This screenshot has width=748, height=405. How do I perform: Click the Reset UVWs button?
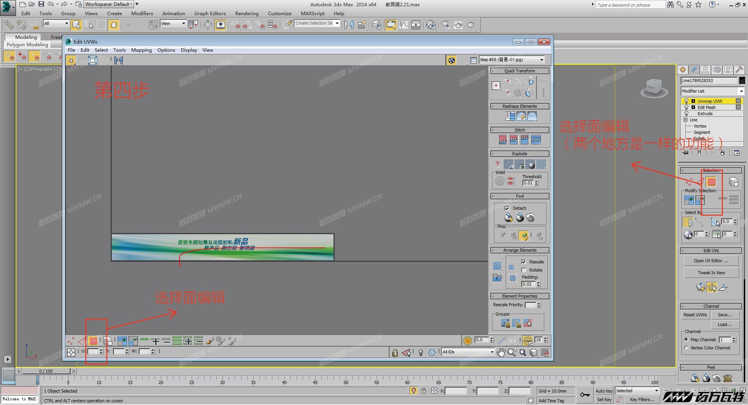click(x=695, y=315)
